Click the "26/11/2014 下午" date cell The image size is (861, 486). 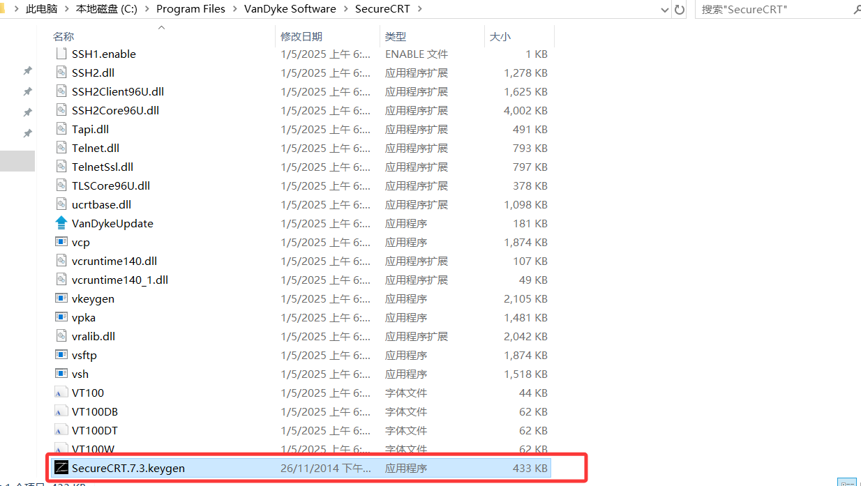tap(326, 468)
